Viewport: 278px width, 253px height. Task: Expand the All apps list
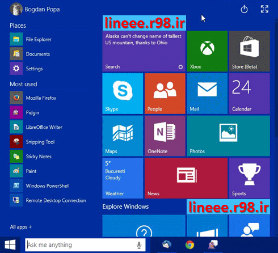[x=21, y=227]
